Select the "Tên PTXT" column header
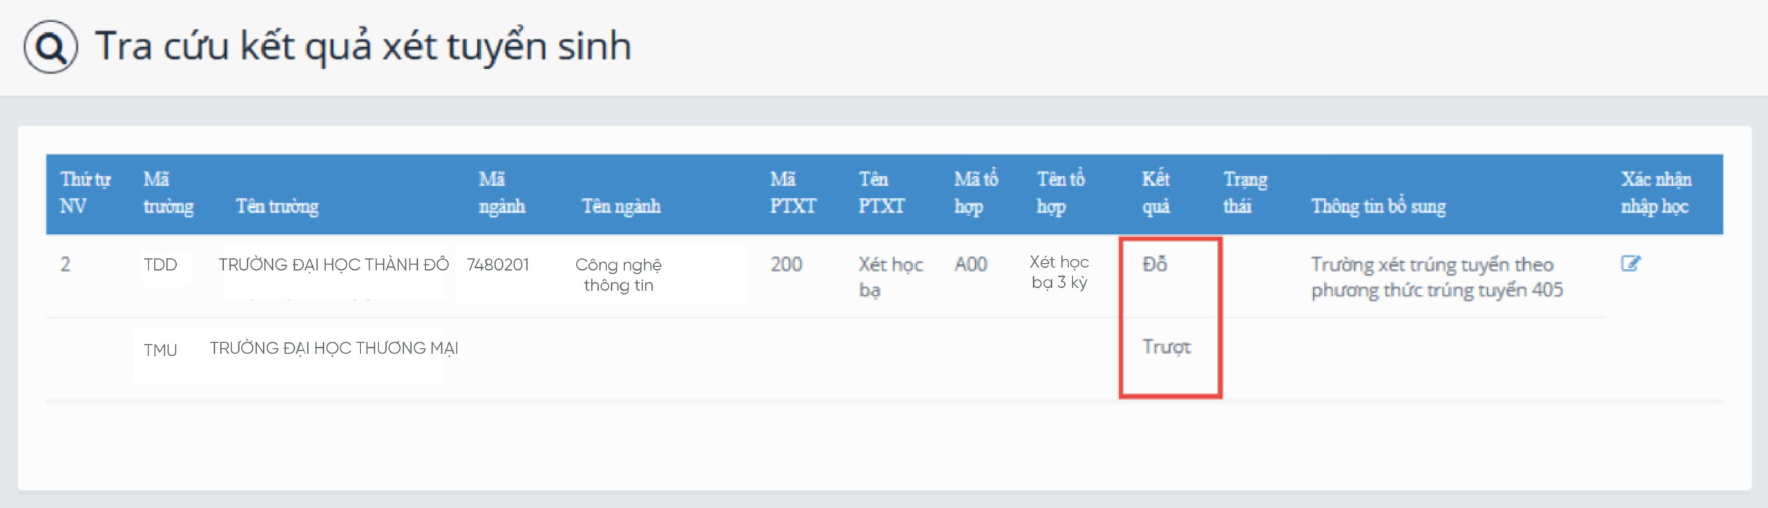The width and height of the screenshot is (1768, 508). point(881,193)
